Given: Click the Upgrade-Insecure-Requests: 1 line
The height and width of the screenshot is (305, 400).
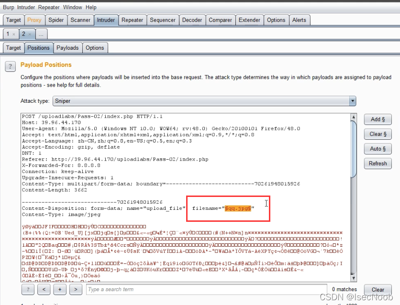Looking at the screenshot, I should 67,178.
